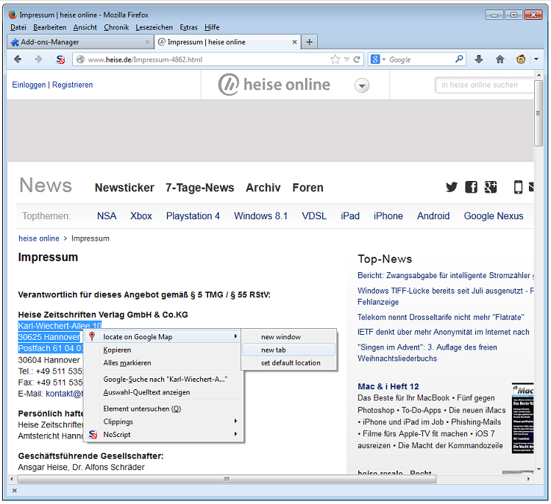Screen dimensions: 551x504
Task: Open Google search engine selector
Action: click(378, 60)
